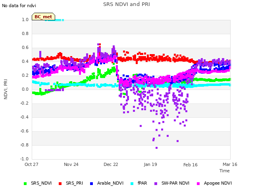Click the -0.6 y-axis tick label
The width and height of the screenshot is (254, 191).
24,131
